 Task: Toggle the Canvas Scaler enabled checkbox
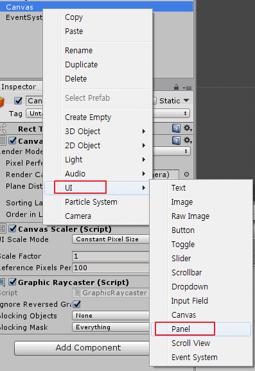tap(12, 229)
